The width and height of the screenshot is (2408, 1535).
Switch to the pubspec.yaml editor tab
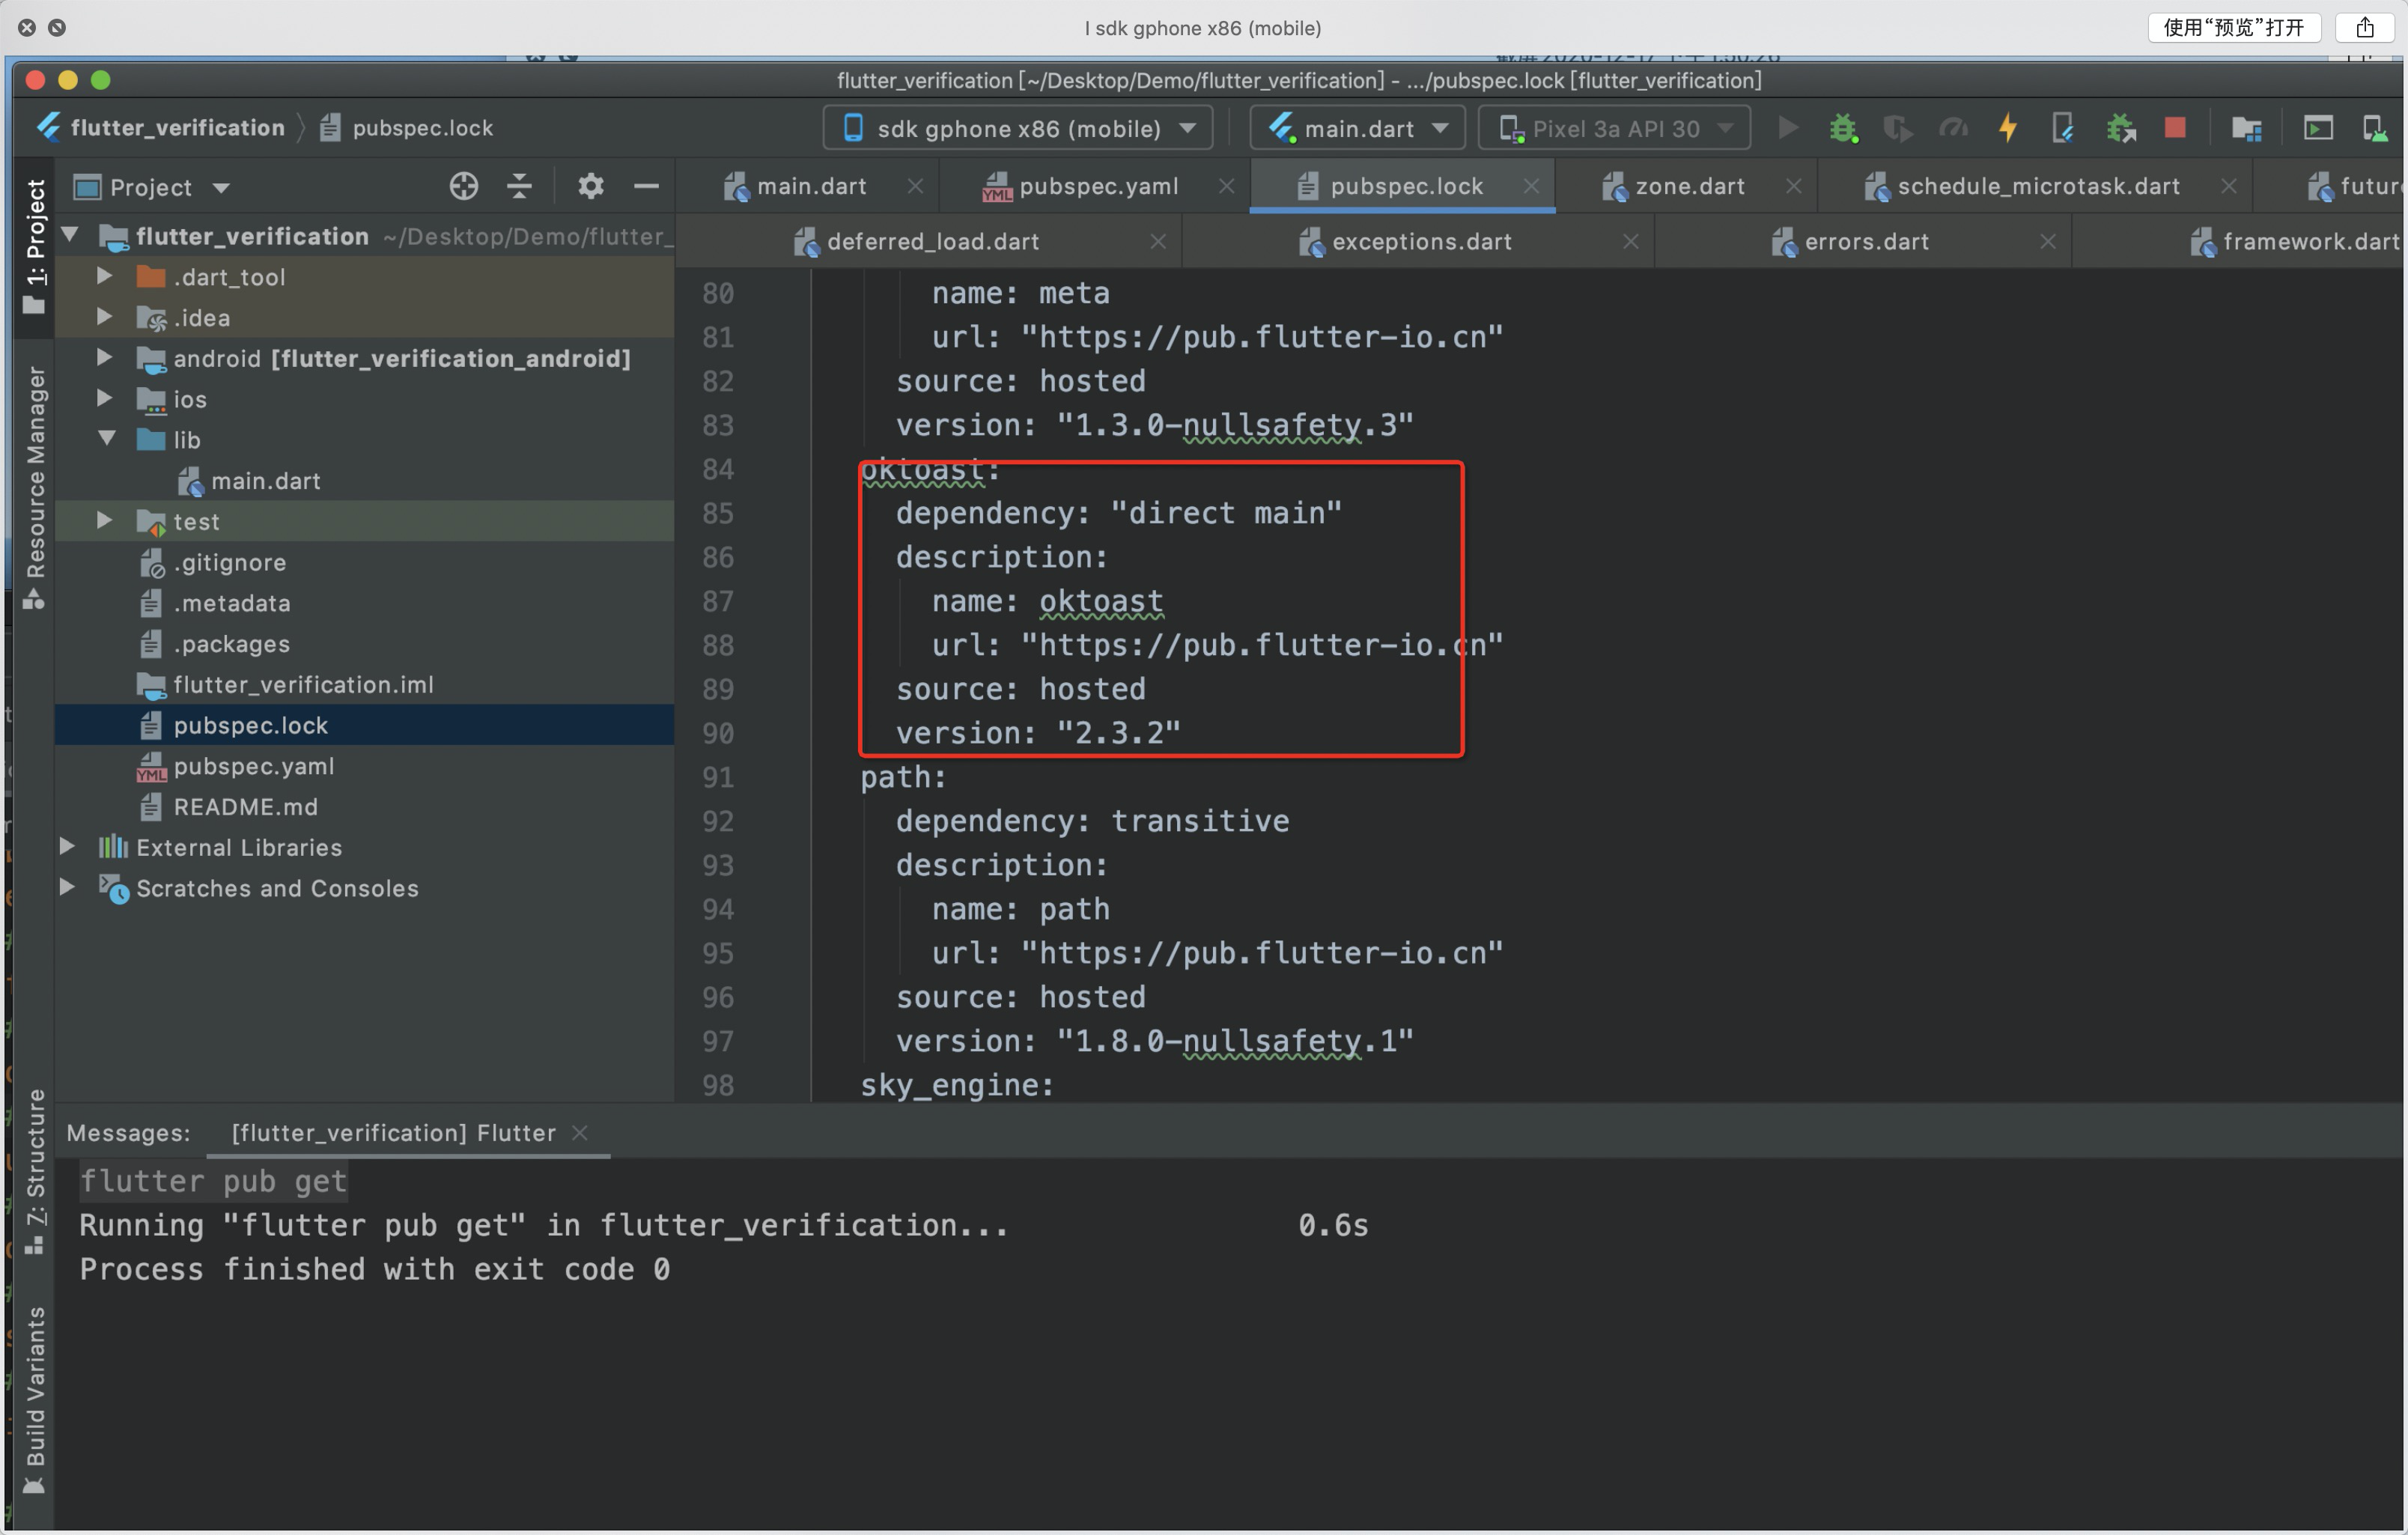1097,186
